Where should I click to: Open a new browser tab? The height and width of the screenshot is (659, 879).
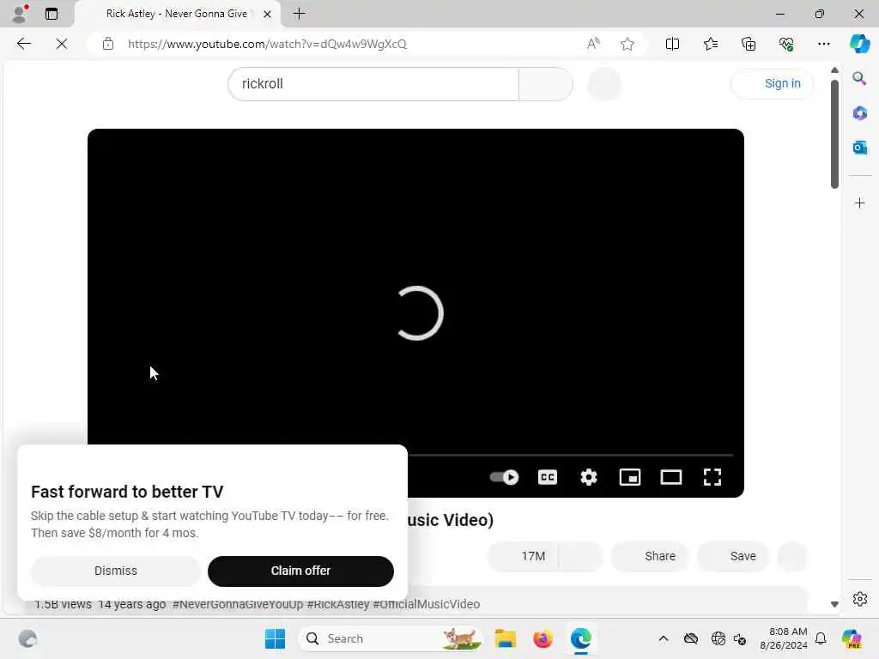300,14
